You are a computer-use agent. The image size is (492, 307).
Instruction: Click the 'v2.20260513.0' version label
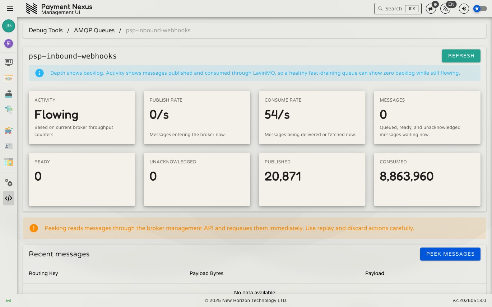point(469,301)
